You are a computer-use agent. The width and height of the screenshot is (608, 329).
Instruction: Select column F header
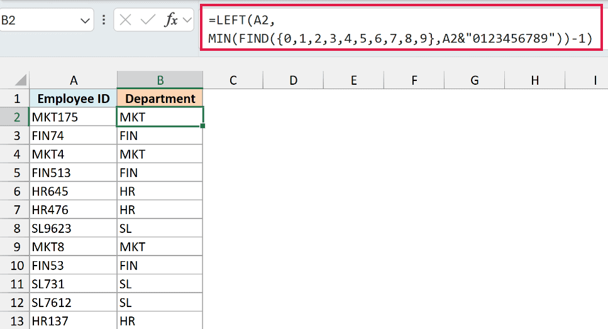pos(414,80)
